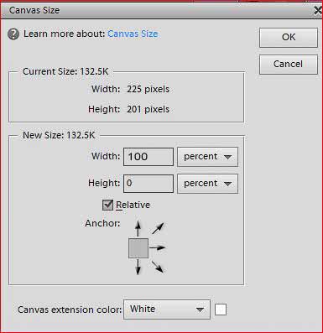Open the Canvas extension color dropdown
Image resolution: width=323 pixels, height=333 pixels.
167,310
